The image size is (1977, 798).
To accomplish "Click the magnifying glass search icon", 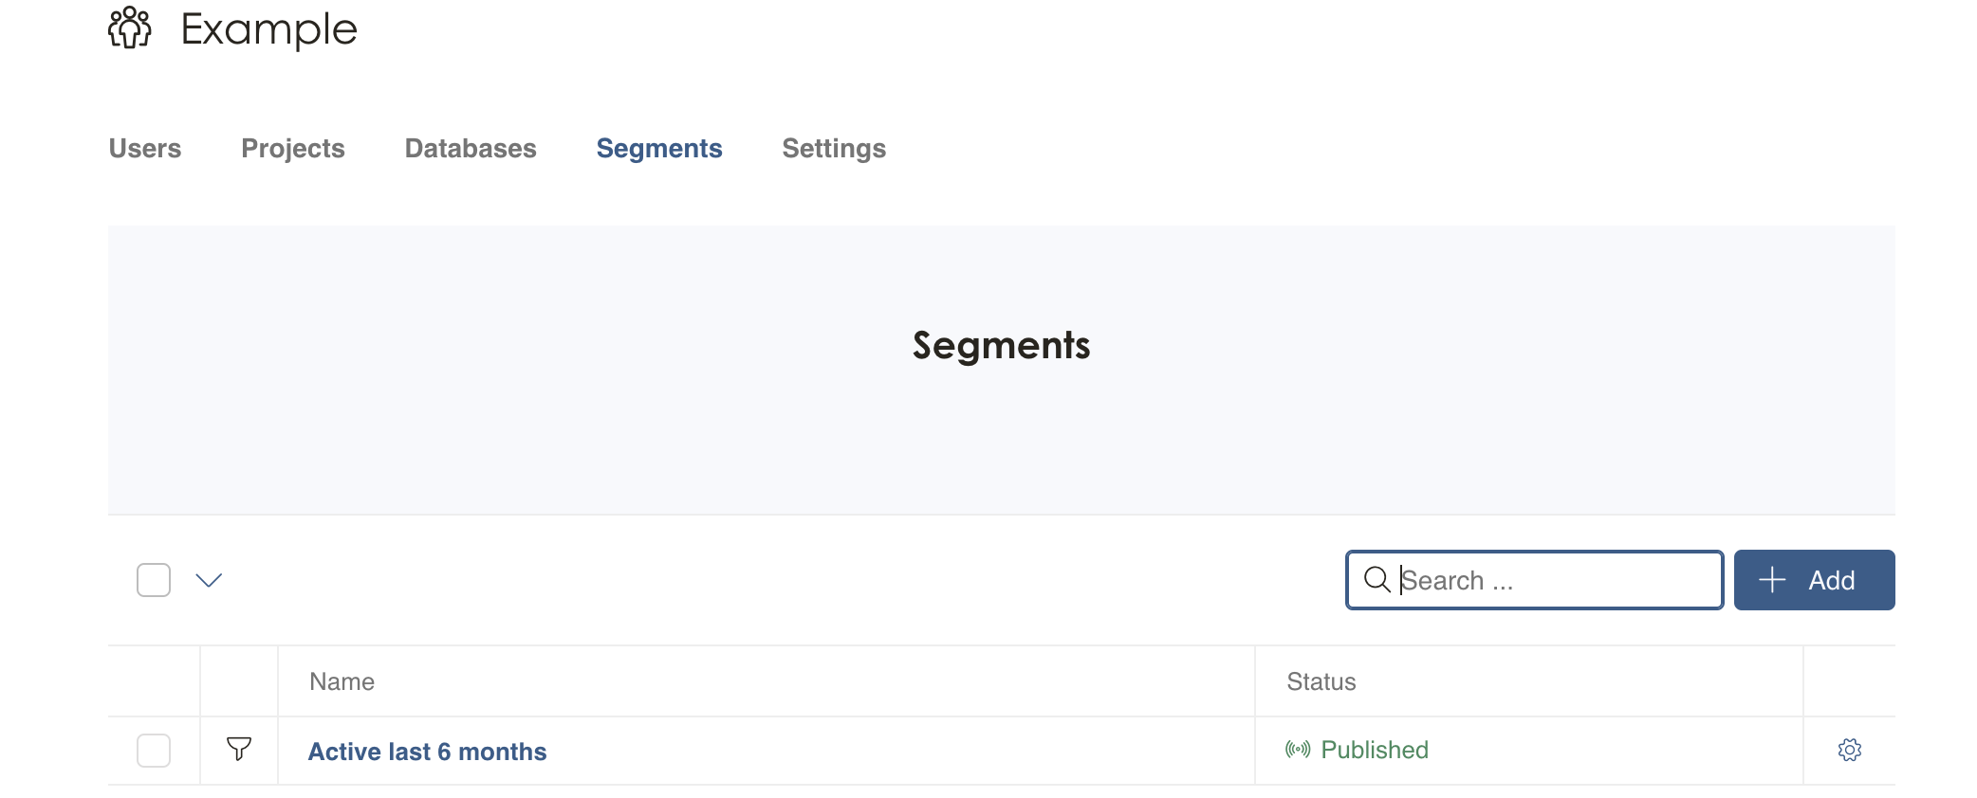I will tap(1377, 579).
